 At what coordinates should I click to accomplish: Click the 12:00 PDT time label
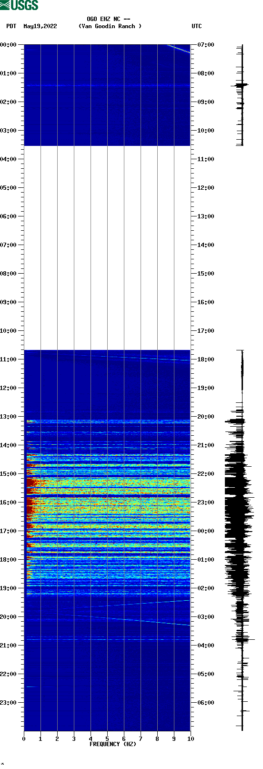click(x=9, y=388)
